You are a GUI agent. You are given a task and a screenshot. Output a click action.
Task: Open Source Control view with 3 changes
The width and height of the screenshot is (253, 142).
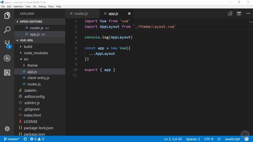8,44
